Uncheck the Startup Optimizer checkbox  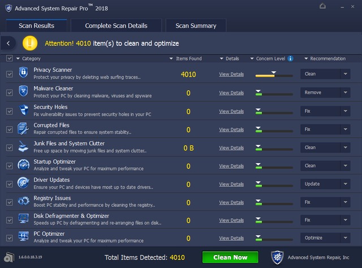[10, 166]
